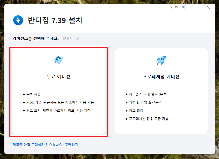Viewport: 219px width, 159px height.
Task: Click the 구매하기 purchase link
Action: pos(71,145)
